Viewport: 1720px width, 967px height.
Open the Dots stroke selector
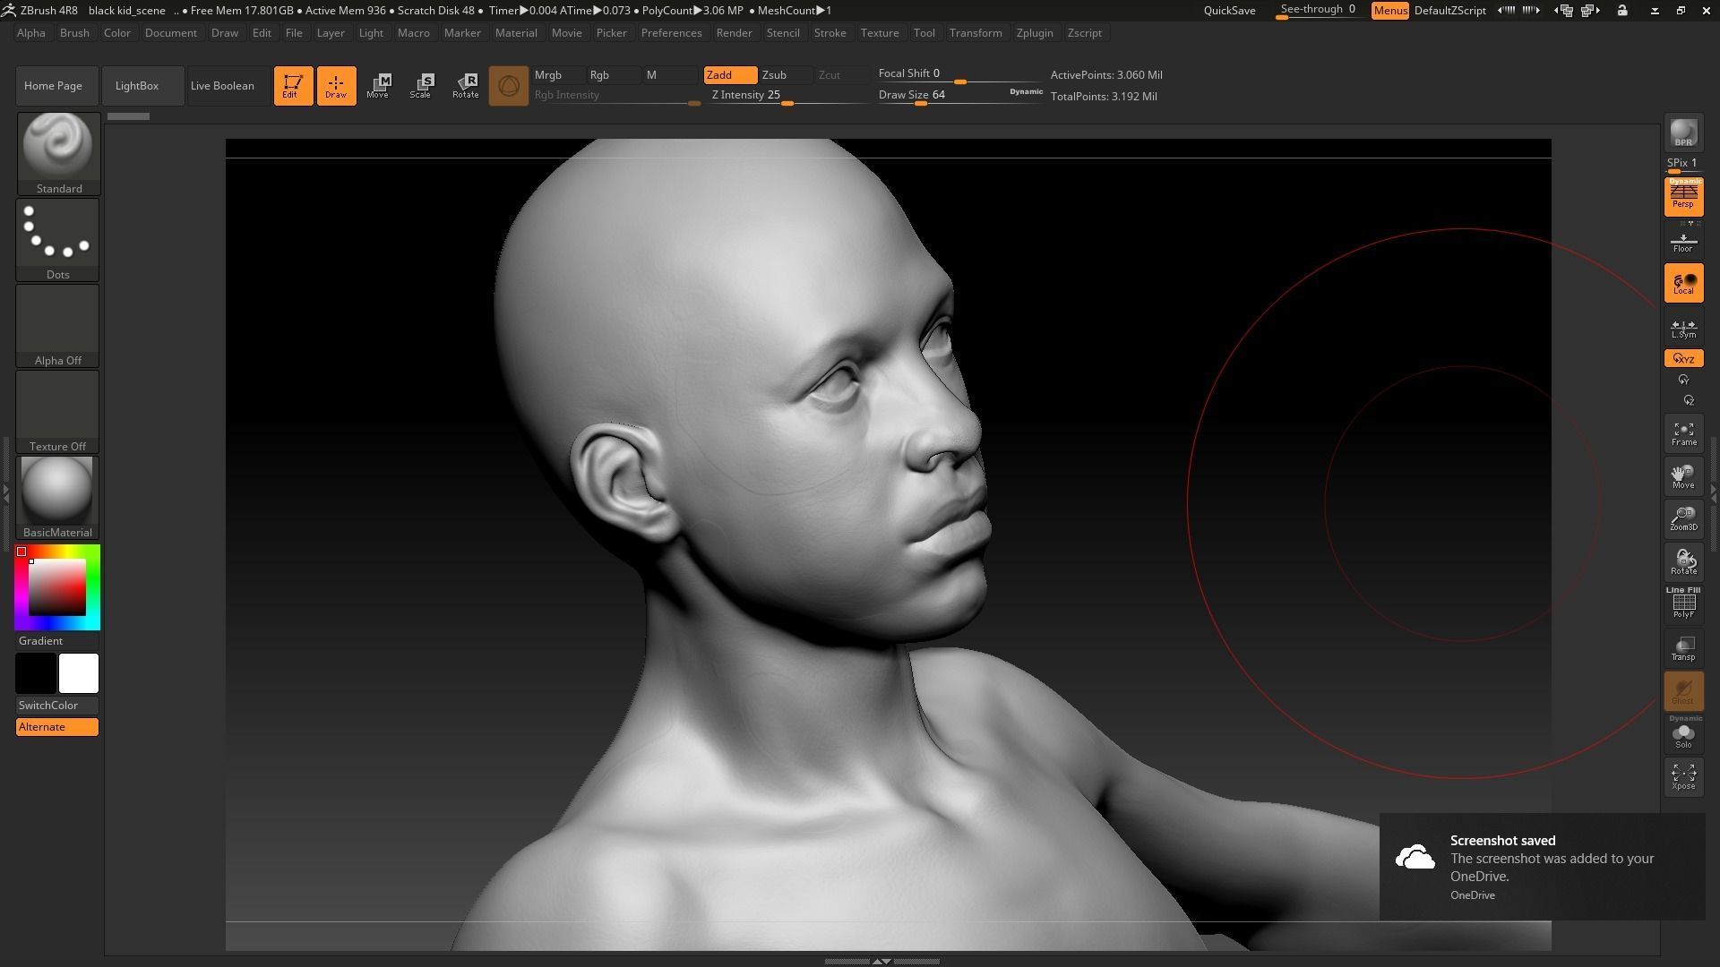tap(57, 233)
